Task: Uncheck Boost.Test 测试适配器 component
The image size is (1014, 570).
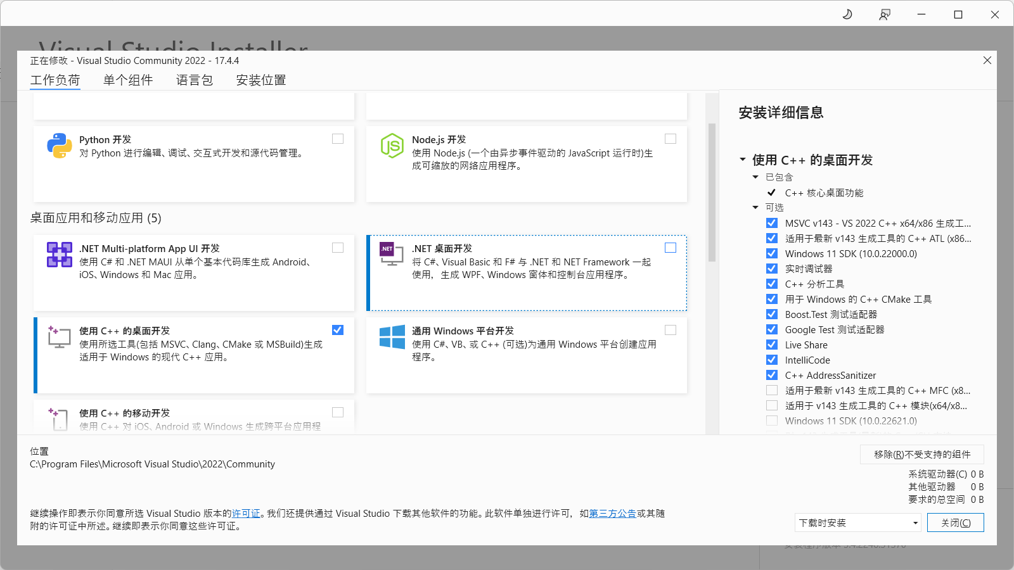Action: [x=772, y=314]
